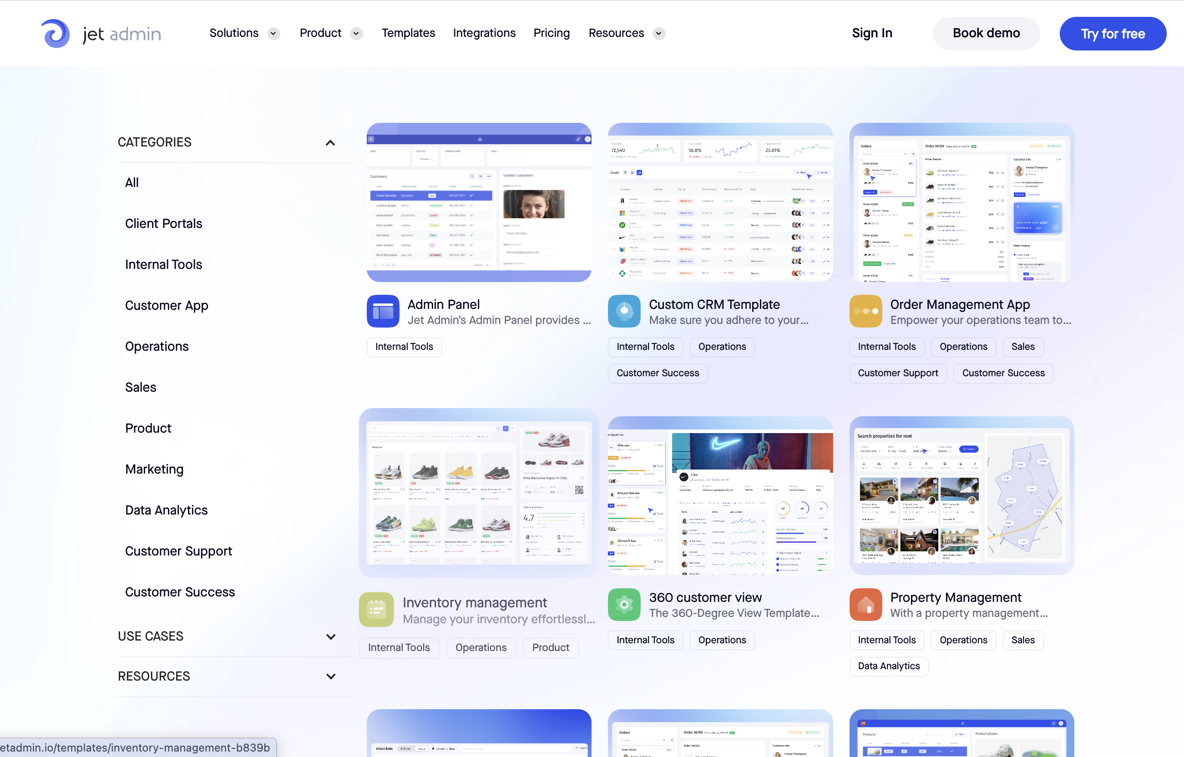This screenshot has width=1184, height=757.
Task: Expand the USE CASES section
Action: point(330,636)
